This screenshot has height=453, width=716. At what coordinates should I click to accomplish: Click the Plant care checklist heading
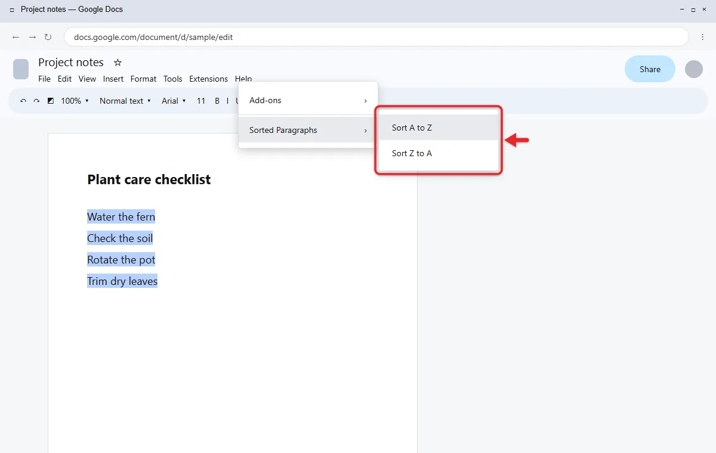pyautogui.click(x=149, y=179)
